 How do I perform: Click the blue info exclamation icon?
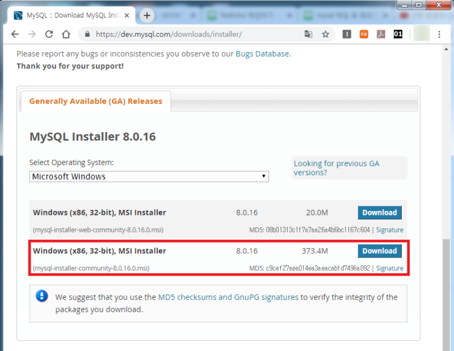click(x=41, y=296)
